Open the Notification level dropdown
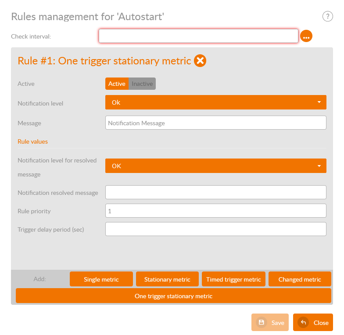Viewport: 344px width, 335px height. coord(215,102)
